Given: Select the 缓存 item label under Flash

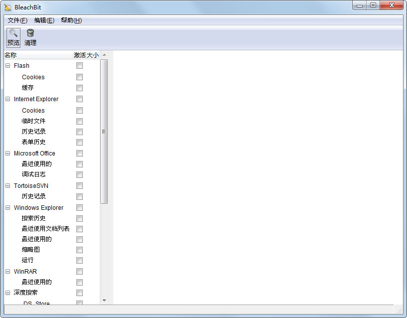Looking at the screenshot, I should (x=28, y=88).
